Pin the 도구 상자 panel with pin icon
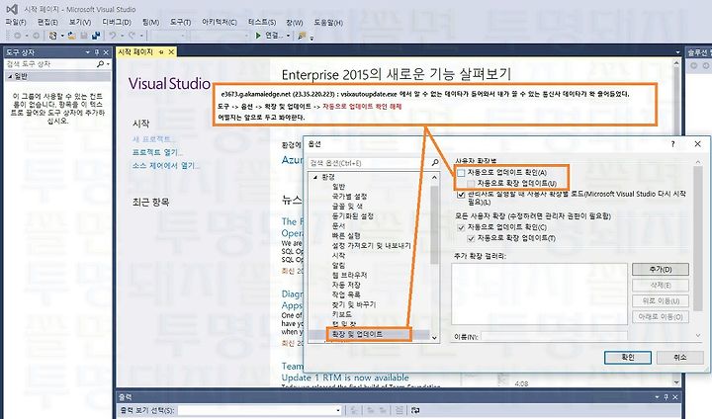Screen dimensions: 712x419 97,52
